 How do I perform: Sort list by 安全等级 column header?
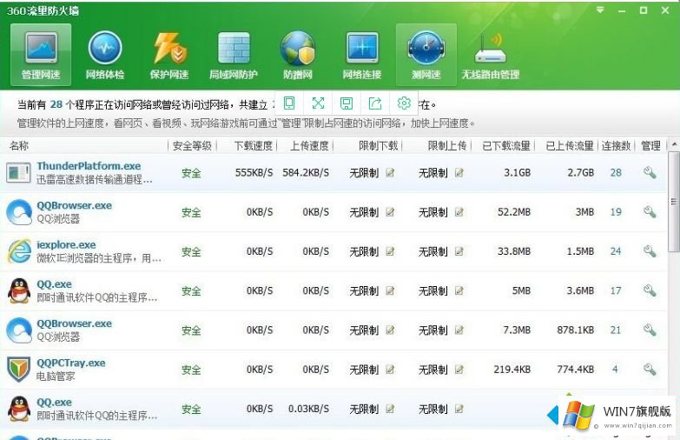(192, 146)
